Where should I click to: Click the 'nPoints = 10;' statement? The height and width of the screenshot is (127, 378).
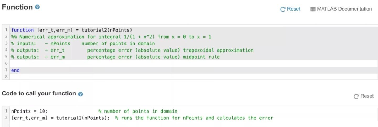point(29,111)
